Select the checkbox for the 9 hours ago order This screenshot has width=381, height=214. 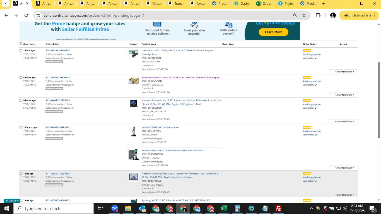[21, 100]
